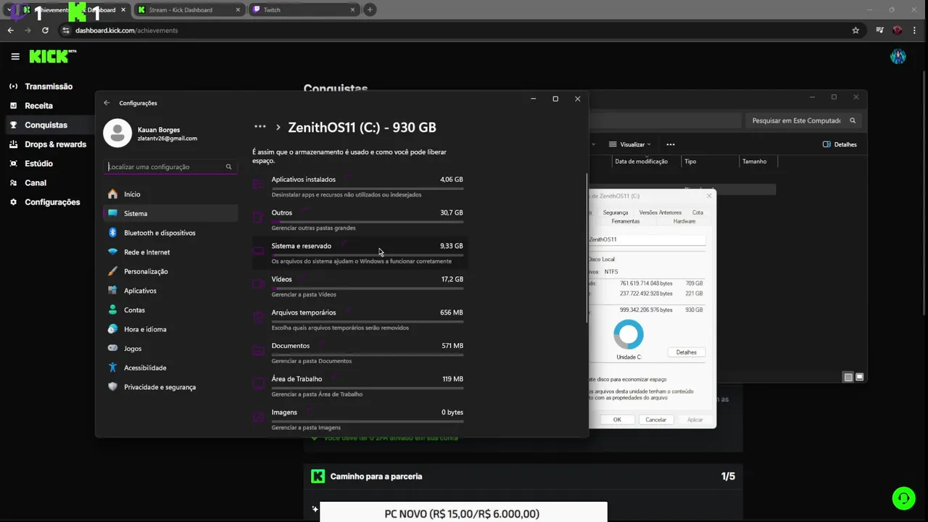Open Cota tab in properties dialog
Screen dimensions: 928x522
697,212
